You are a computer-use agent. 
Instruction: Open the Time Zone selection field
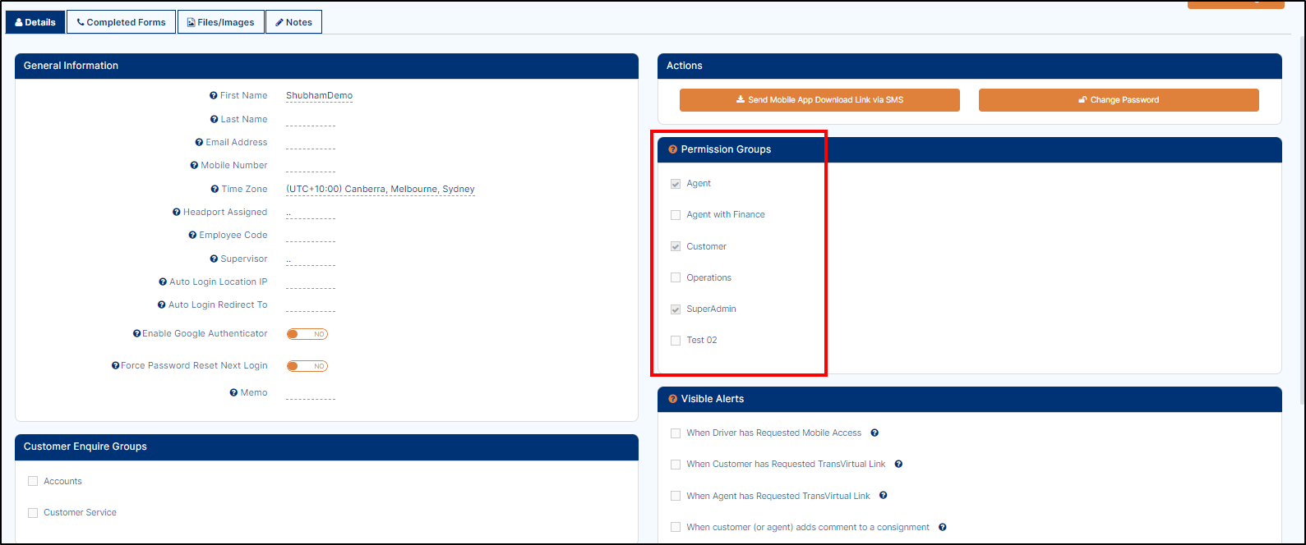click(380, 190)
